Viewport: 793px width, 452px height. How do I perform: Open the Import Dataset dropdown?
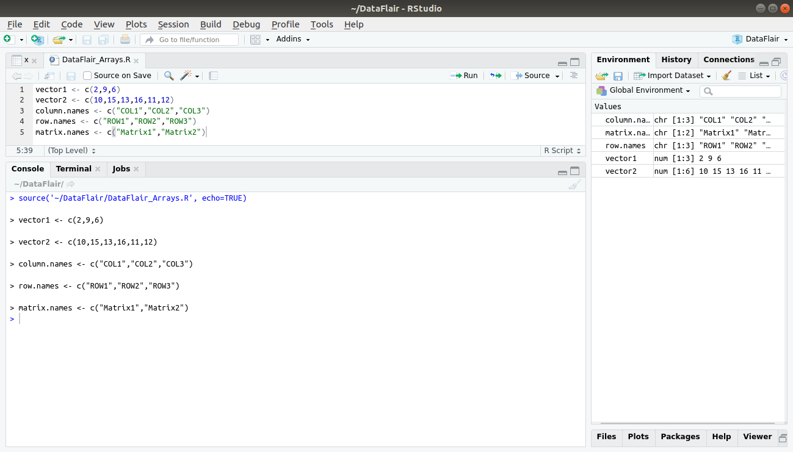point(672,76)
